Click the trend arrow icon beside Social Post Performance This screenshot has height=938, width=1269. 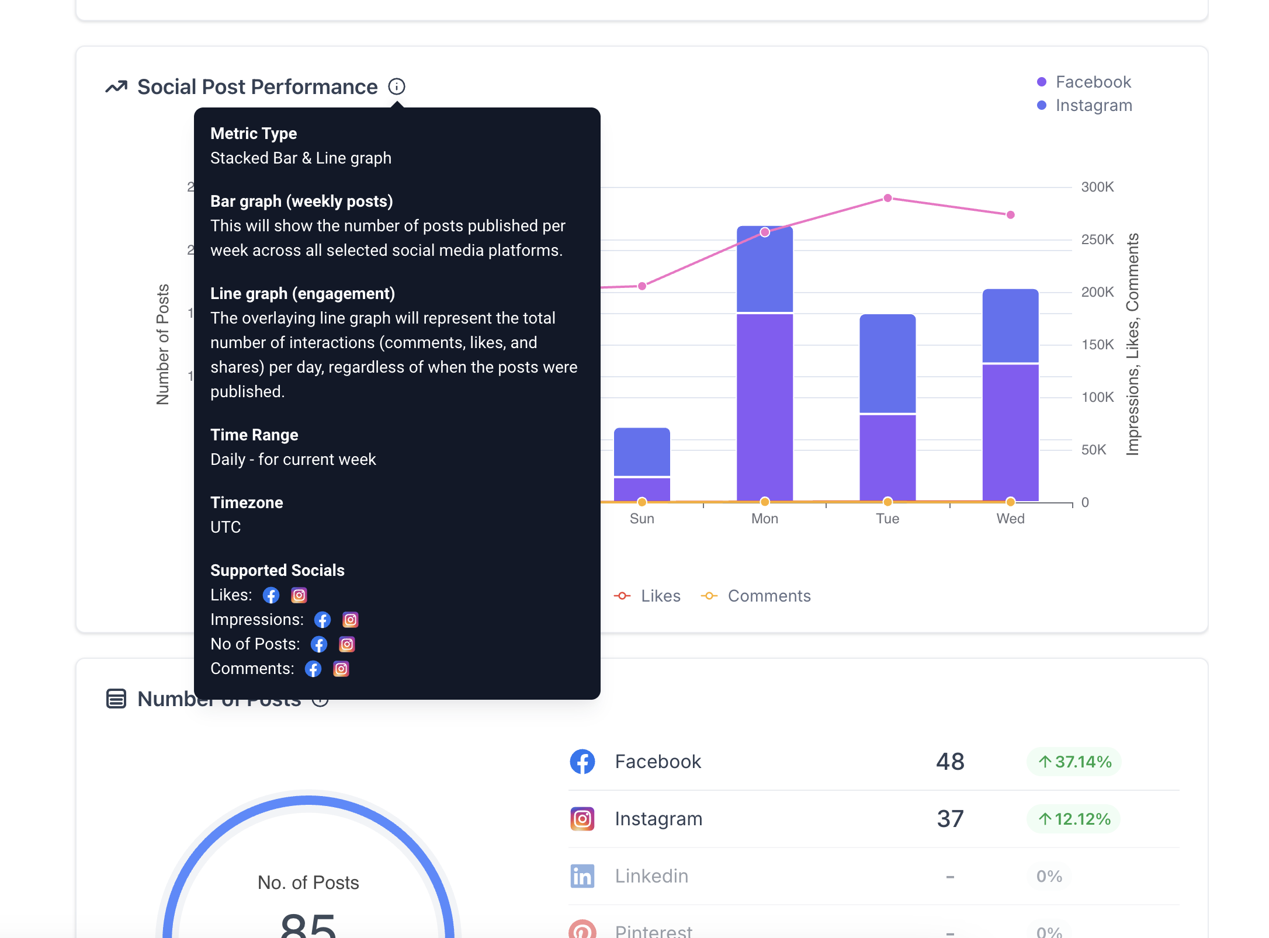116,86
